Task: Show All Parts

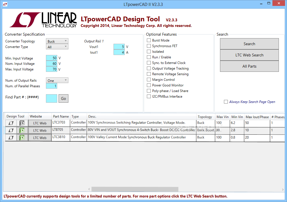Action: click(x=249, y=66)
